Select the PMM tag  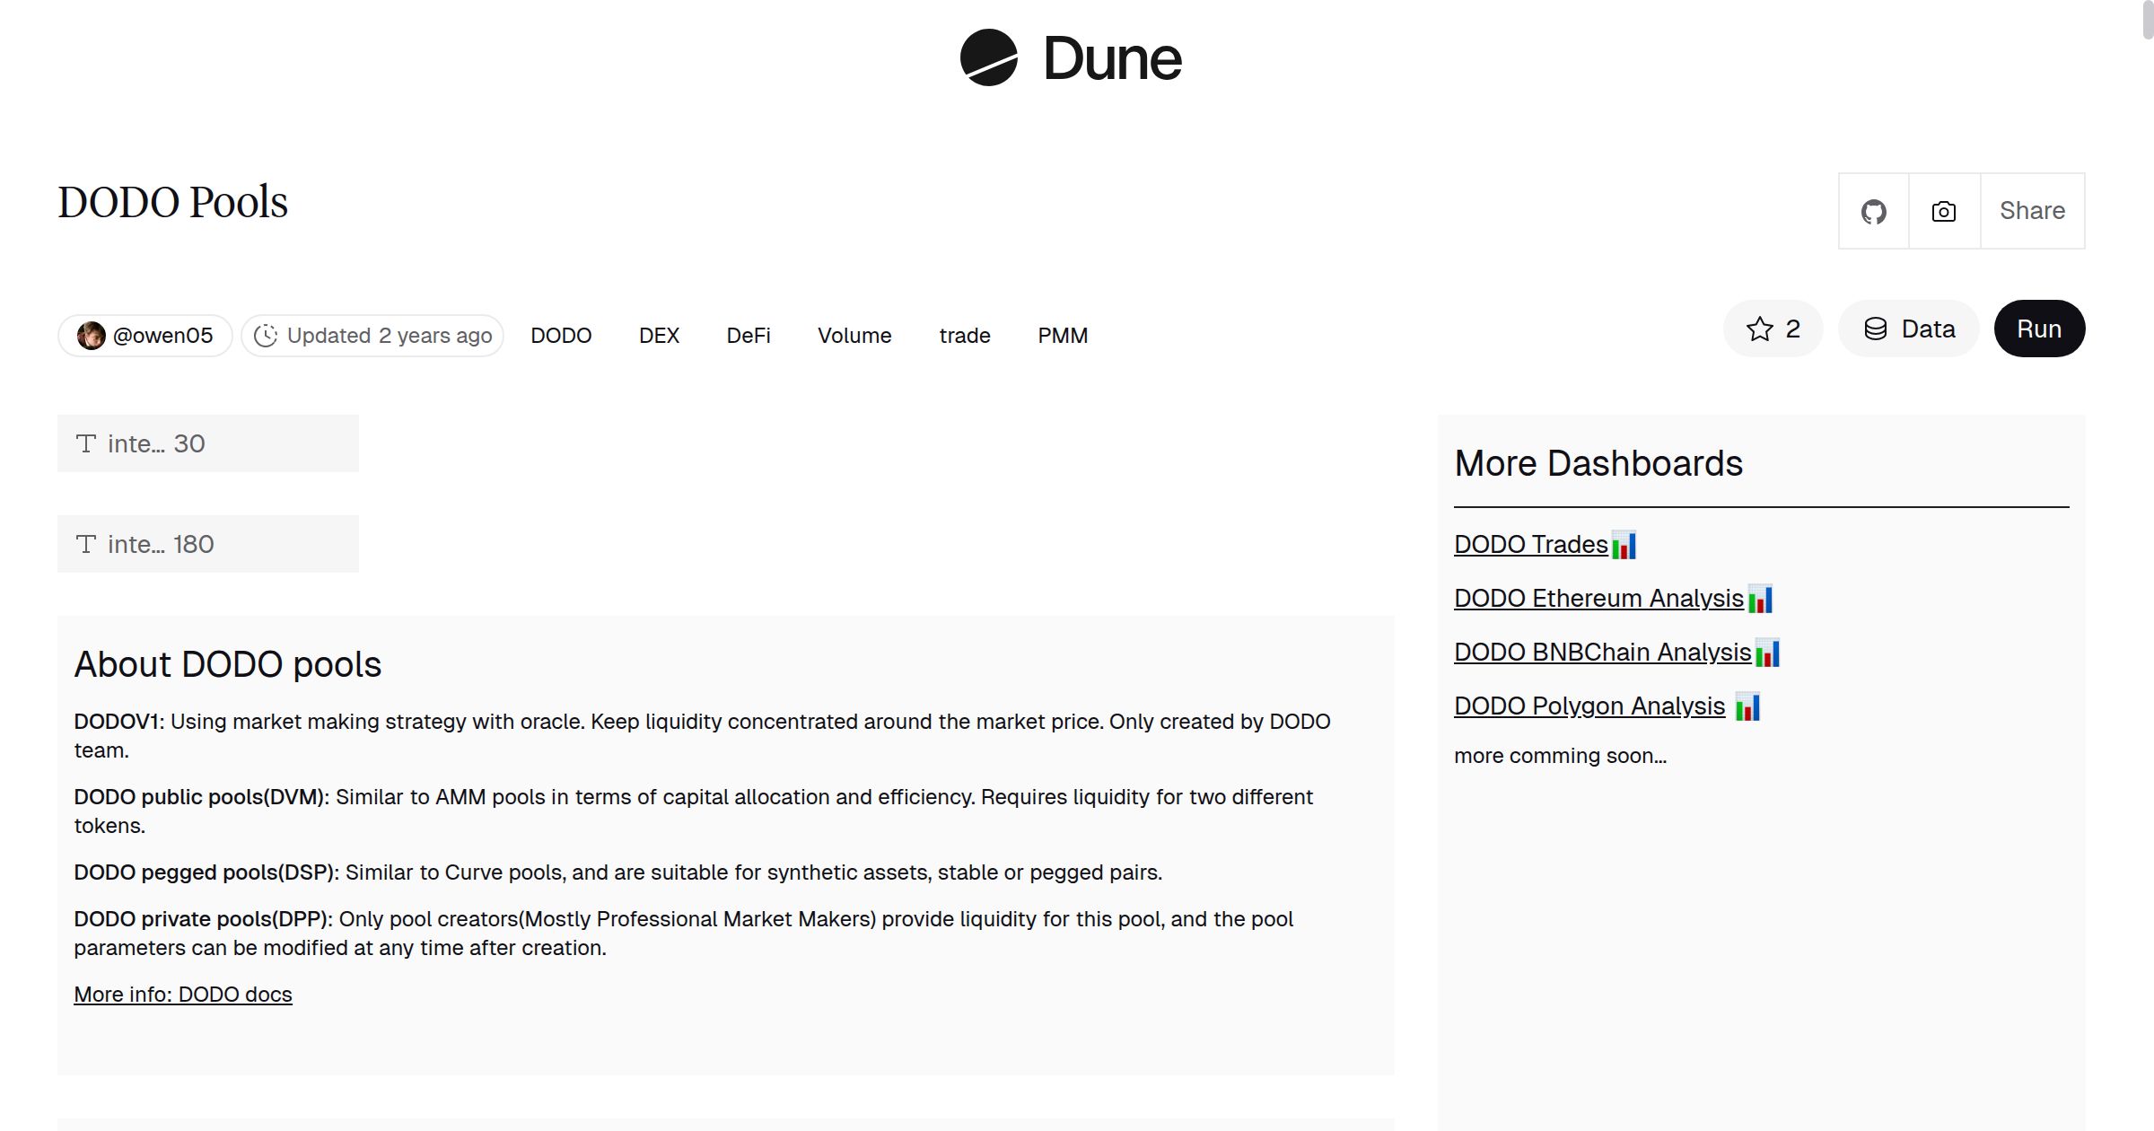[1063, 336]
